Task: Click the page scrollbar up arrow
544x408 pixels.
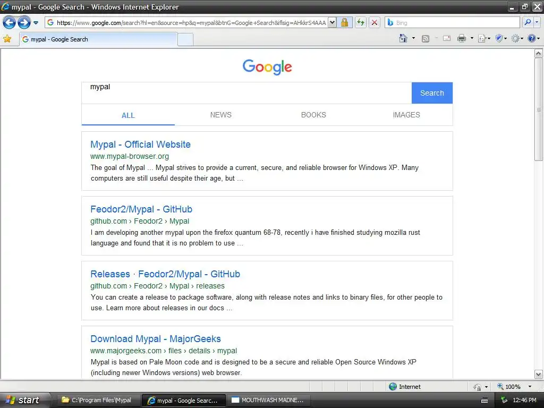Action: (539, 54)
